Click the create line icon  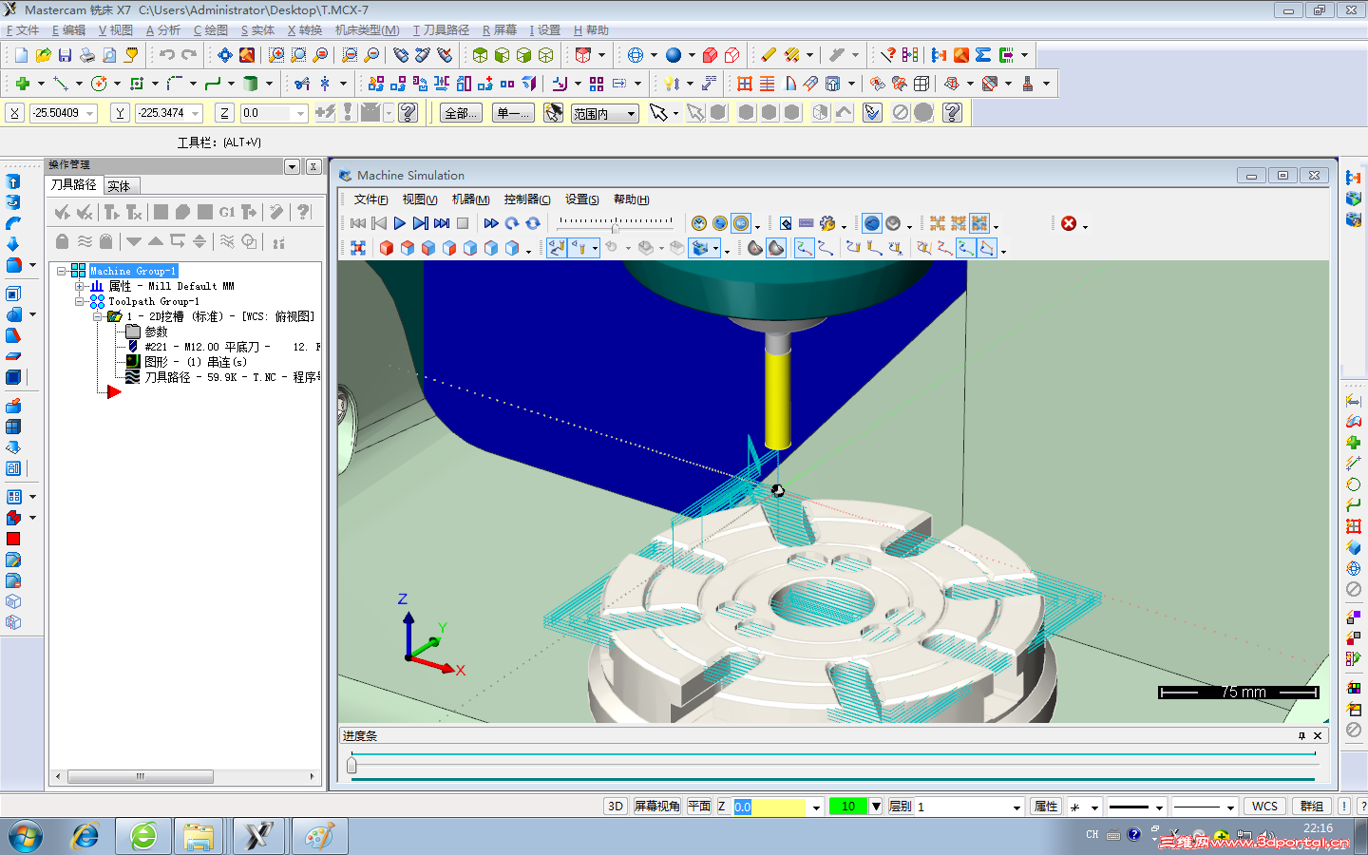click(61, 84)
